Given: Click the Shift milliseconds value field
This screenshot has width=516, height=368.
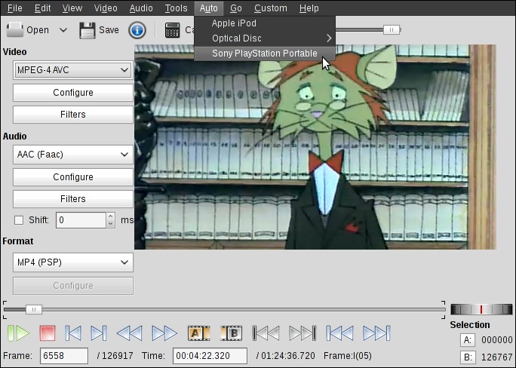Looking at the screenshot, I should pos(81,220).
